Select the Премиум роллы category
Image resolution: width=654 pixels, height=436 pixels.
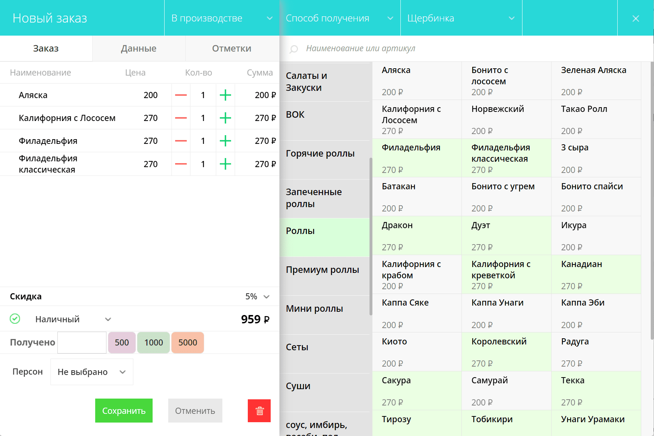(324, 276)
